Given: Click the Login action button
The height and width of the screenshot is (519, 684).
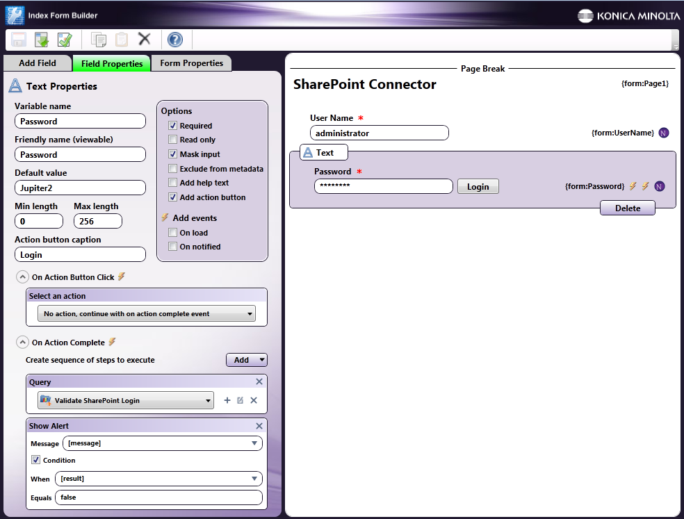Looking at the screenshot, I should coord(478,187).
